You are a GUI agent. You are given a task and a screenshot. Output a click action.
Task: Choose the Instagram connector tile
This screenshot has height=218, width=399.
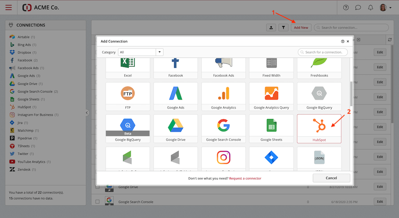pyautogui.click(x=223, y=158)
